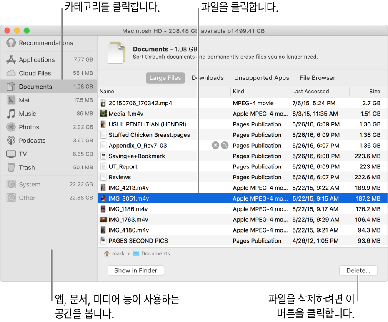Click the IMG_4213.m4v file icon
The image size is (388, 322).
[x=103, y=188]
